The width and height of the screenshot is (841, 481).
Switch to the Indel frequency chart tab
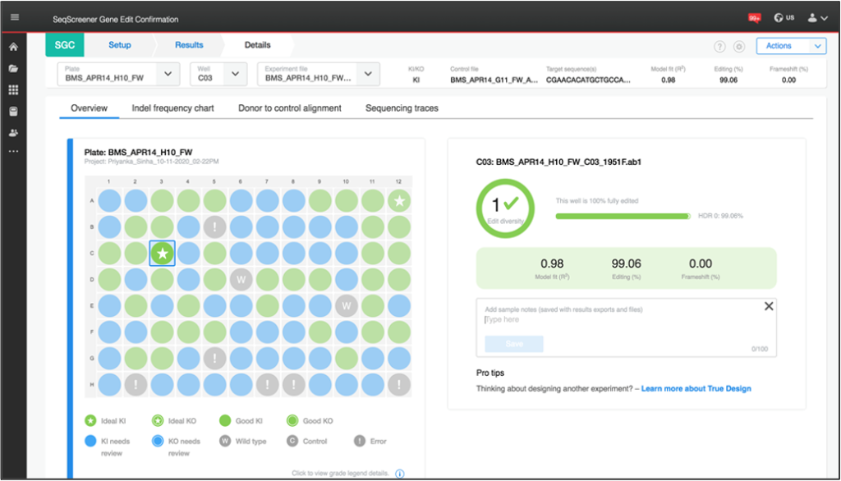(172, 108)
